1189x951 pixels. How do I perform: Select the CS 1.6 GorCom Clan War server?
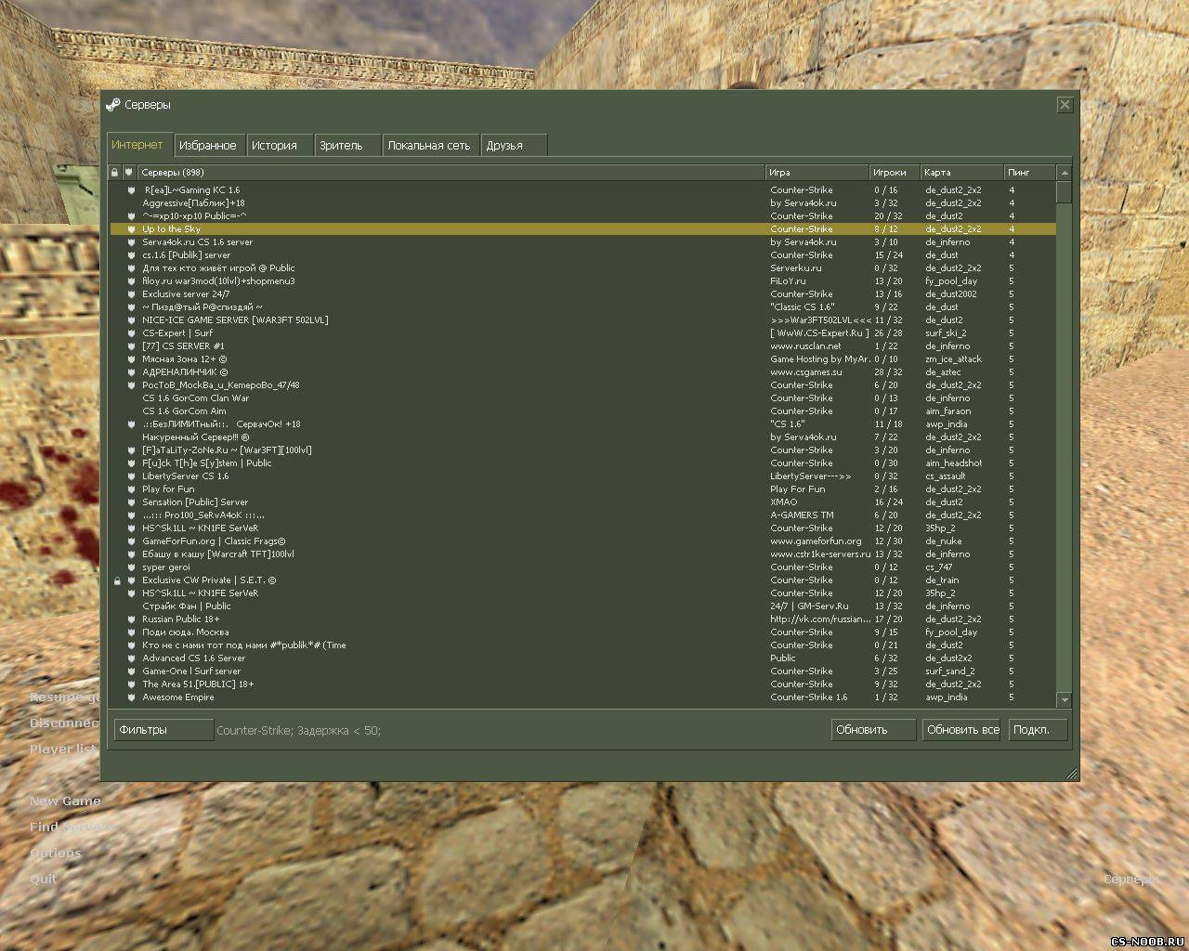583,398
